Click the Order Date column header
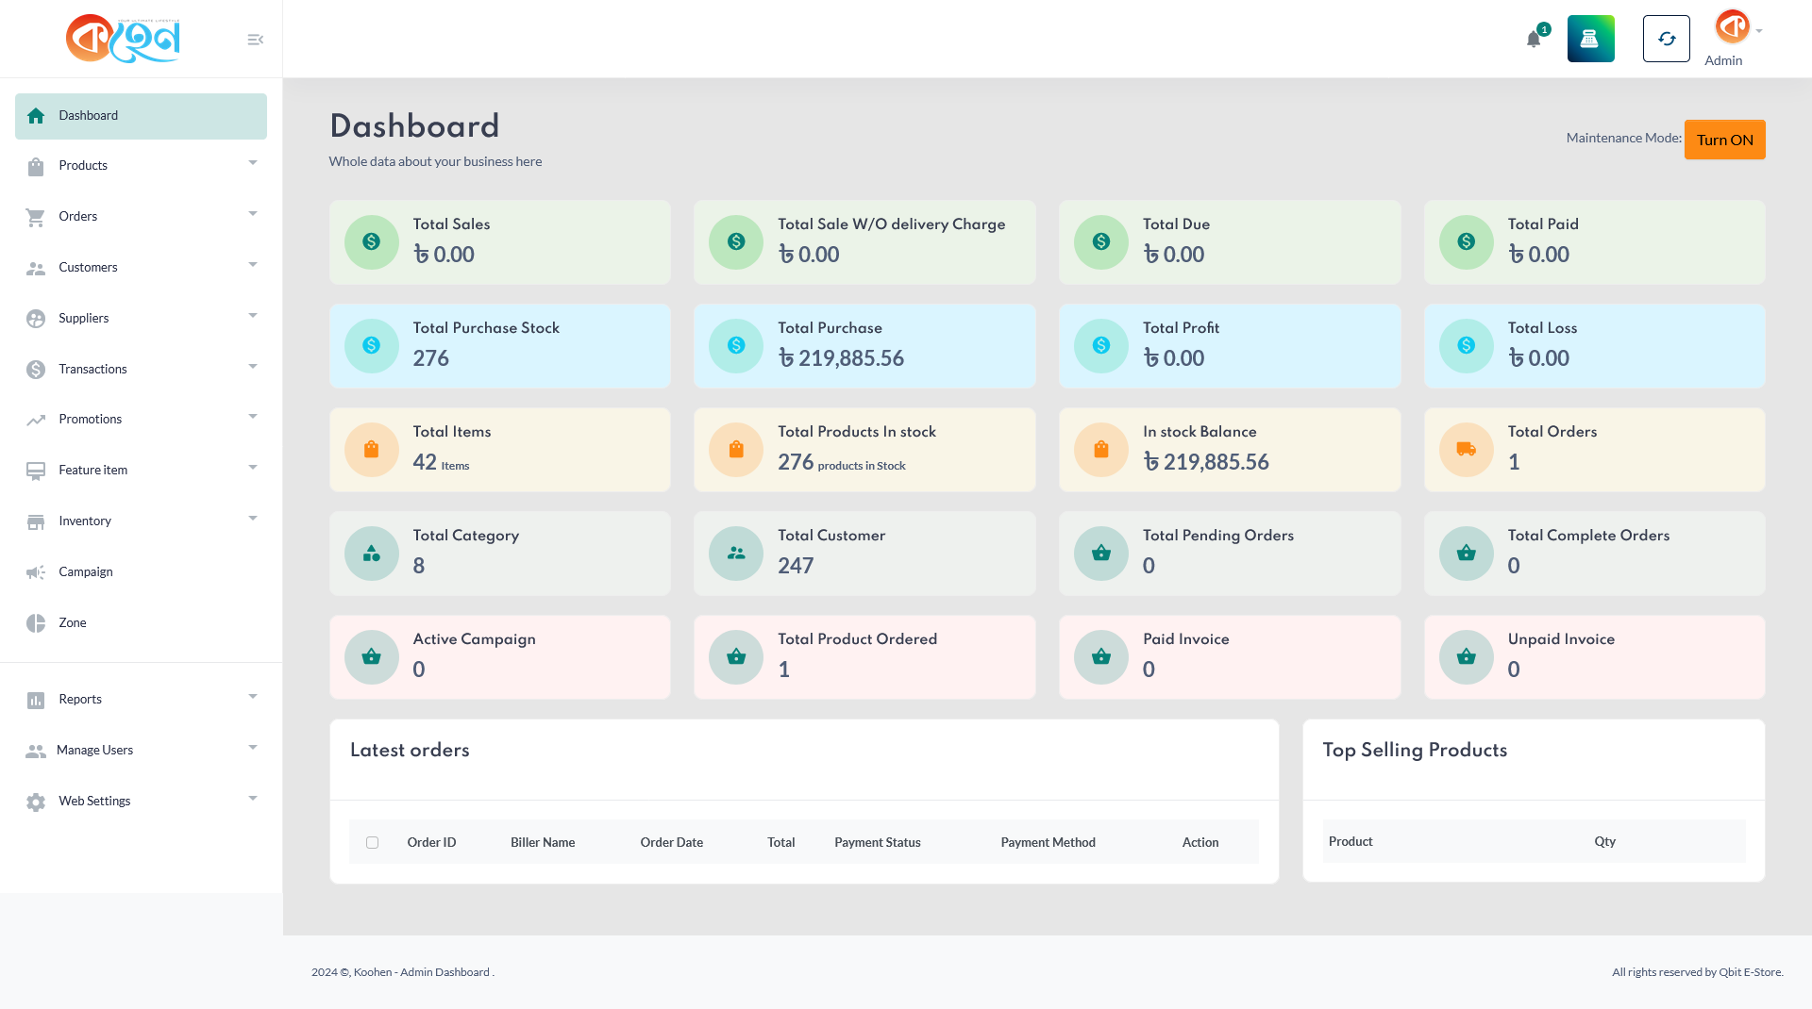The height and width of the screenshot is (1009, 1812). tap(671, 843)
